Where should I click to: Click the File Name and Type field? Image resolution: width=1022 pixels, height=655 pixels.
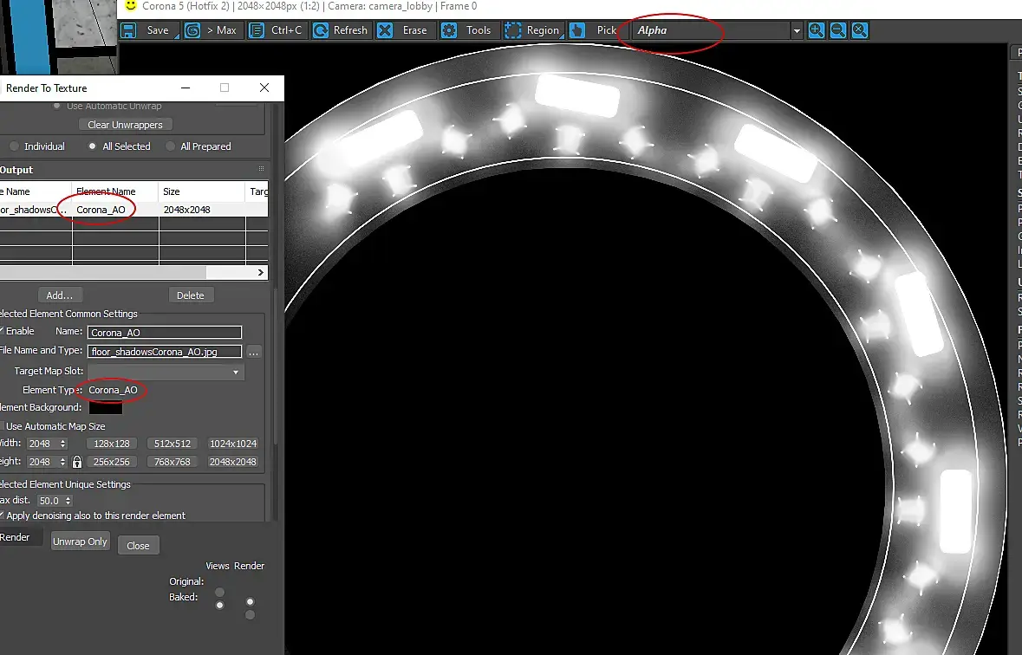click(164, 352)
